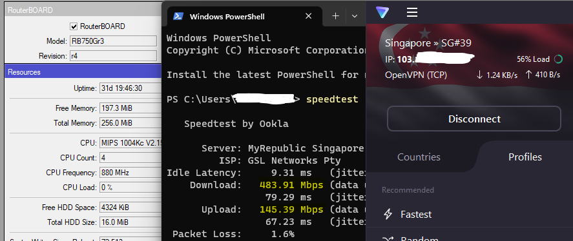Click the CPU Frequency value 880 MHz
Image resolution: width=573 pixels, height=241 pixels.
point(130,173)
